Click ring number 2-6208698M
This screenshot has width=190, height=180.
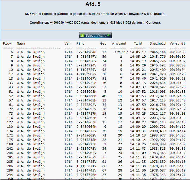pyautogui.click(x=86, y=91)
